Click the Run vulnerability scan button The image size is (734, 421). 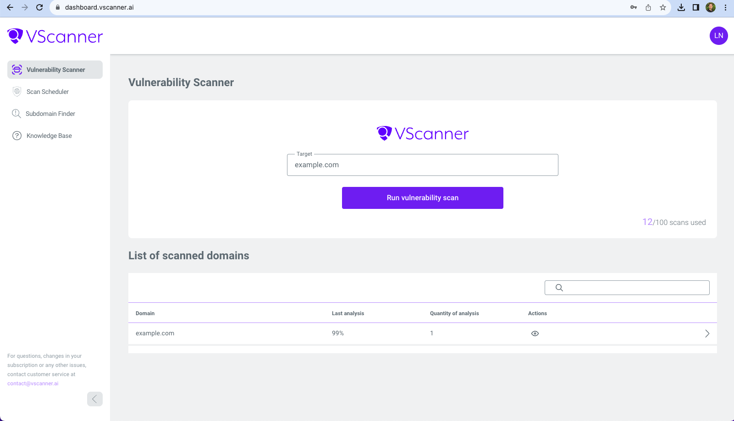point(422,198)
